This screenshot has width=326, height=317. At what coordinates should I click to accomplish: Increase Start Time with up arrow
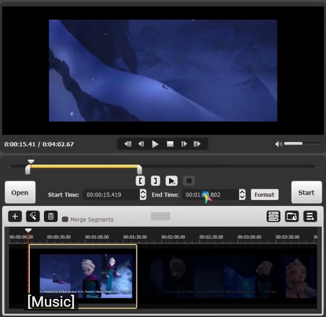point(143,192)
